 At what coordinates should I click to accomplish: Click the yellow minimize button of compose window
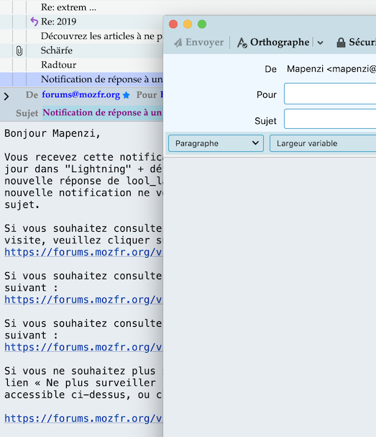(x=188, y=24)
